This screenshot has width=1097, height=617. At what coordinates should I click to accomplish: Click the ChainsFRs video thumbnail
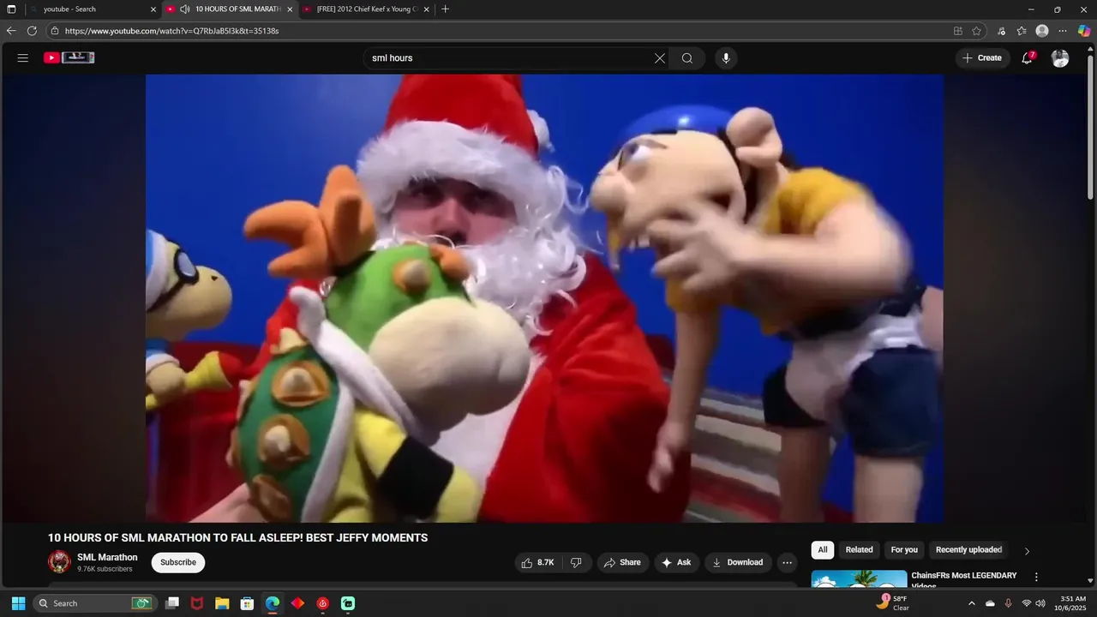pos(859,579)
